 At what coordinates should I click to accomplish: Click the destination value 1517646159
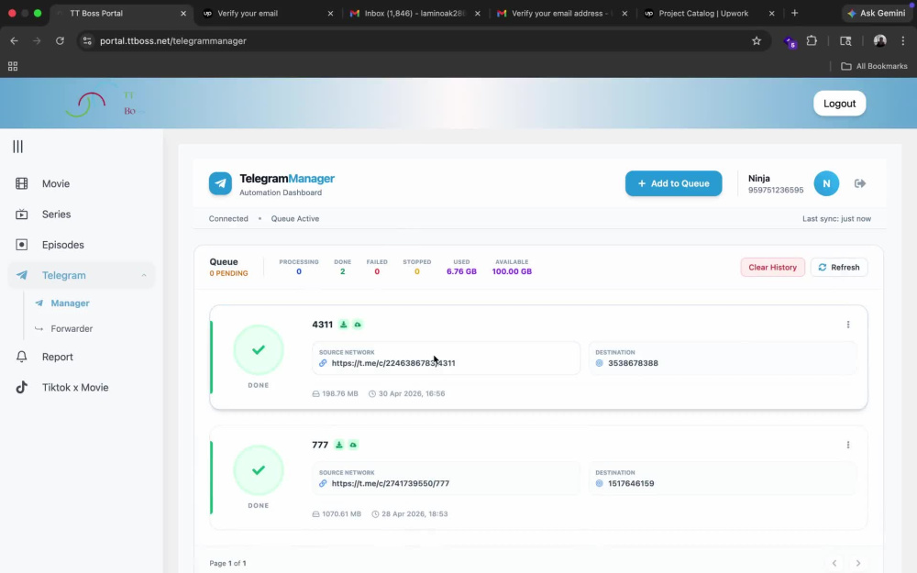tap(631, 483)
